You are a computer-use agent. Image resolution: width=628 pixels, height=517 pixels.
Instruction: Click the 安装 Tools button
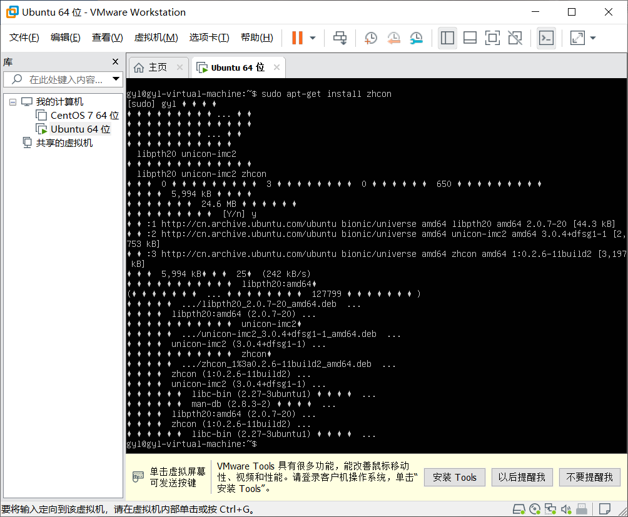coord(454,477)
